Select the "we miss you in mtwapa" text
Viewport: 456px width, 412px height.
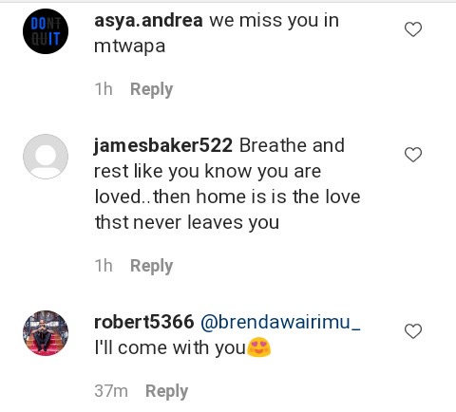[217, 33]
